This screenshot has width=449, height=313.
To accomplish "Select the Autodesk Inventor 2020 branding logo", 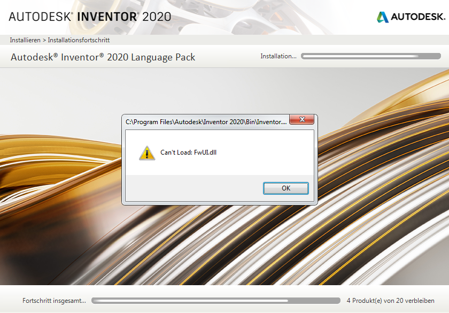I will click(88, 17).
